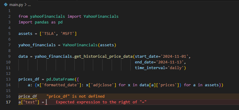Screen dimensions: 239x110
Task: Click the "time_interval" parameter name
Action: pyautogui.click(x=150, y=68)
